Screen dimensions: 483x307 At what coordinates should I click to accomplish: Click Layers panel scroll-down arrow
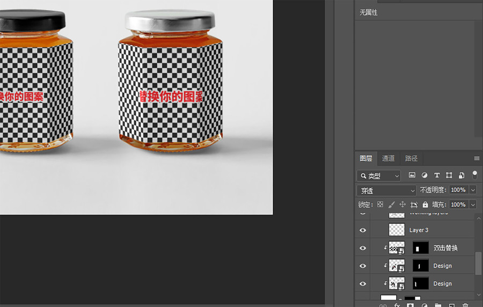(479, 295)
